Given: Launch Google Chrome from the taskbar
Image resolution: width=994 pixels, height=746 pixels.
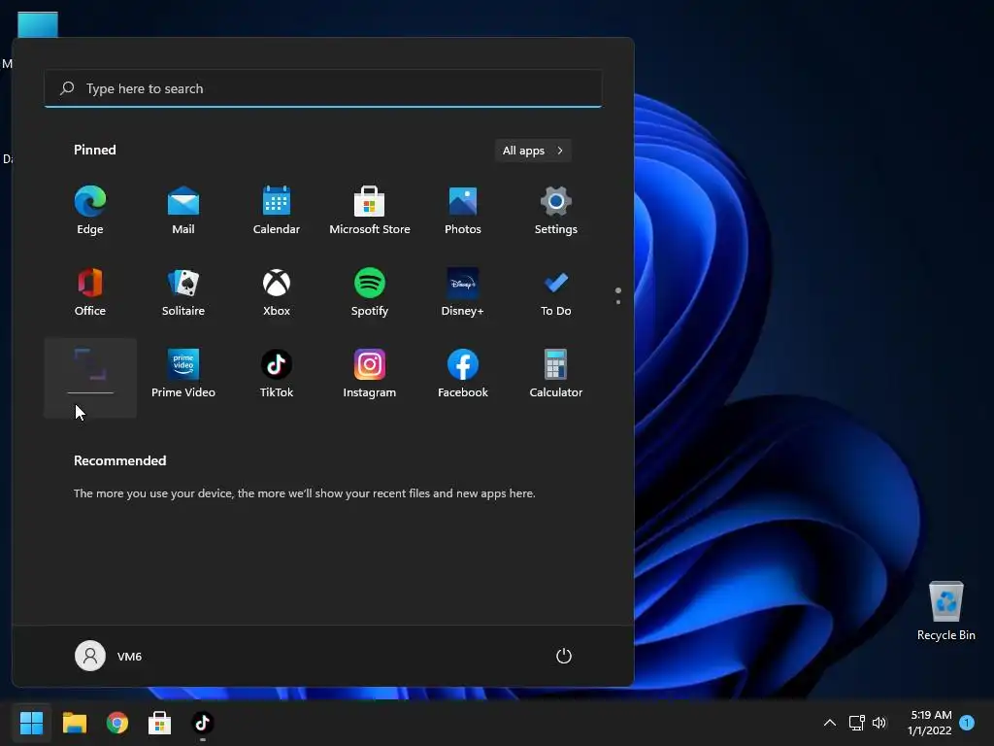Looking at the screenshot, I should tap(117, 723).
